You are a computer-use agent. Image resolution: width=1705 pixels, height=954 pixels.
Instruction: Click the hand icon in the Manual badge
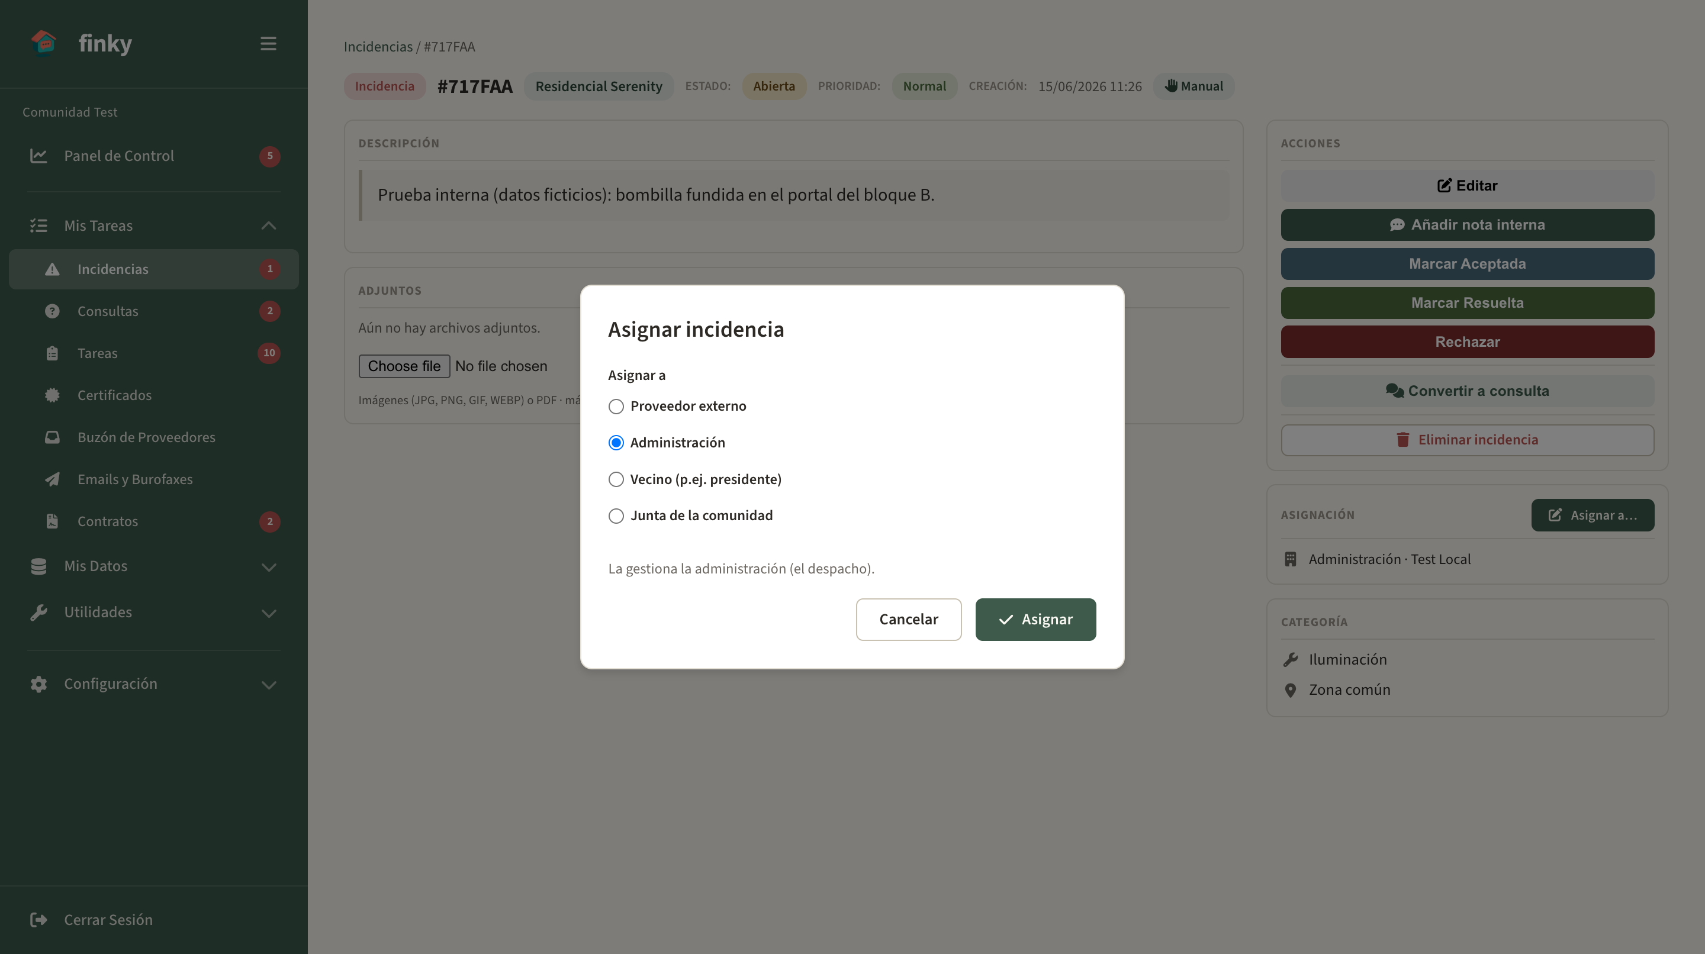[1171, 86]
